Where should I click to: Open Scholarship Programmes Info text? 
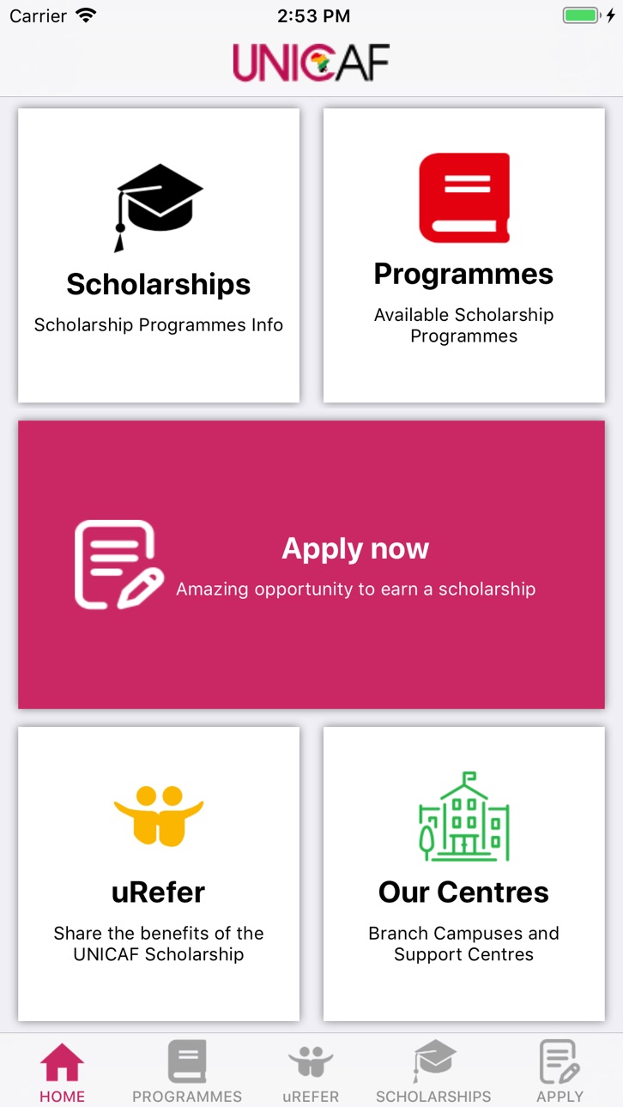coord(159,325)
